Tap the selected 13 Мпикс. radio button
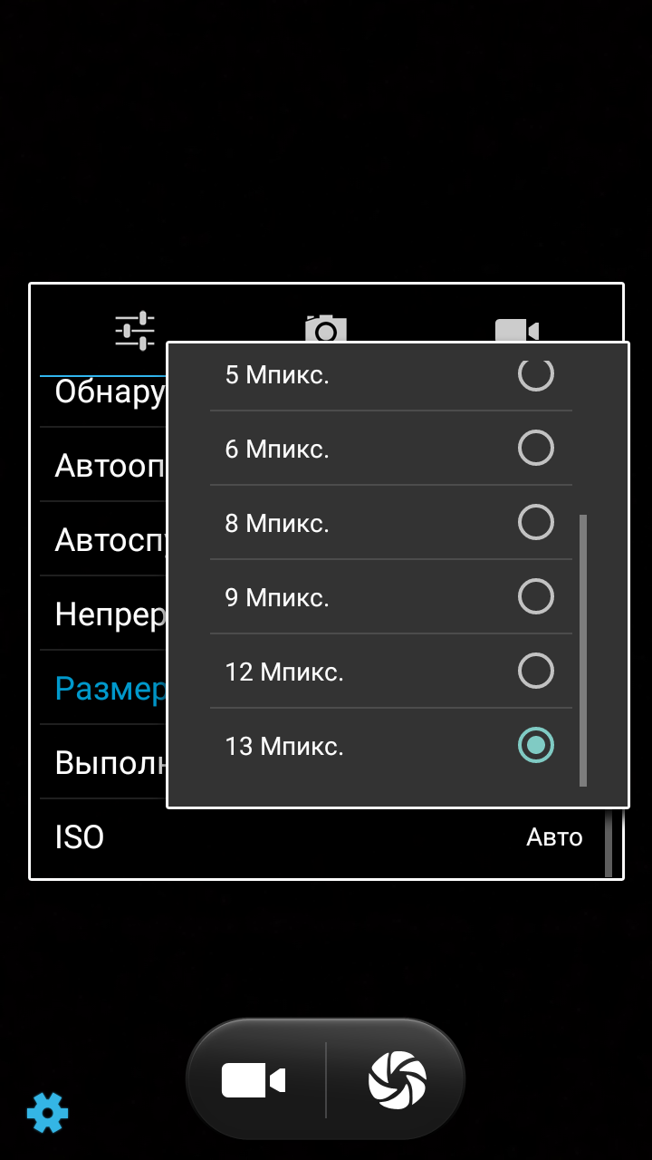Viewport: 652px width, 1160px height. pyautogui.click(x=535, y=745)
